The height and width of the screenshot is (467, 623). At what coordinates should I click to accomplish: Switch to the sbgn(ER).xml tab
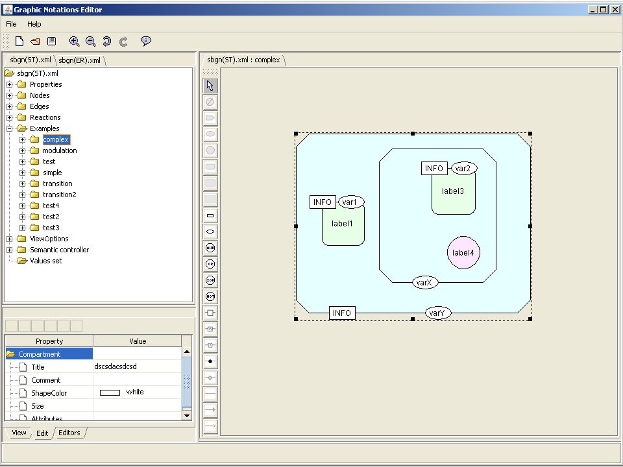[x=79, y=60]
